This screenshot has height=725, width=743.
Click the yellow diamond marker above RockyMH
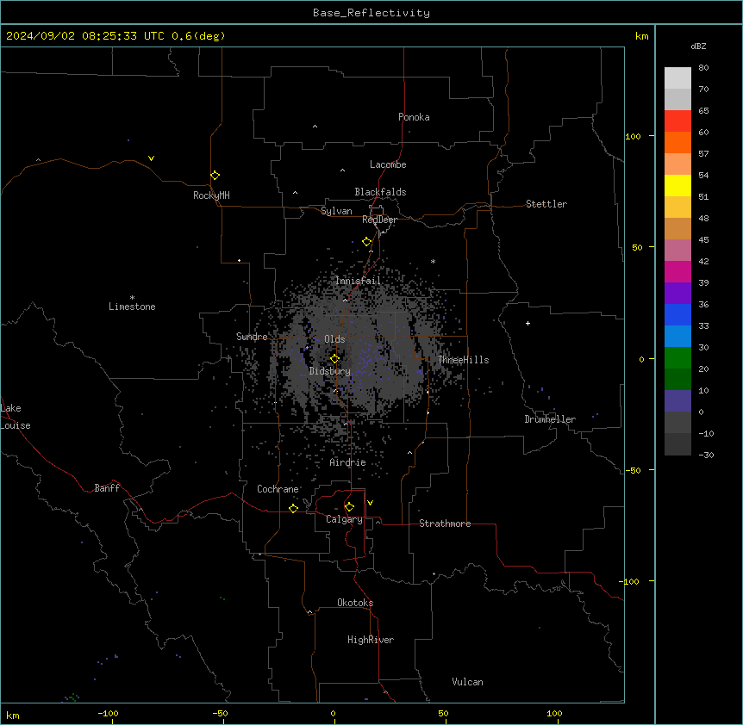click(215, 176)
